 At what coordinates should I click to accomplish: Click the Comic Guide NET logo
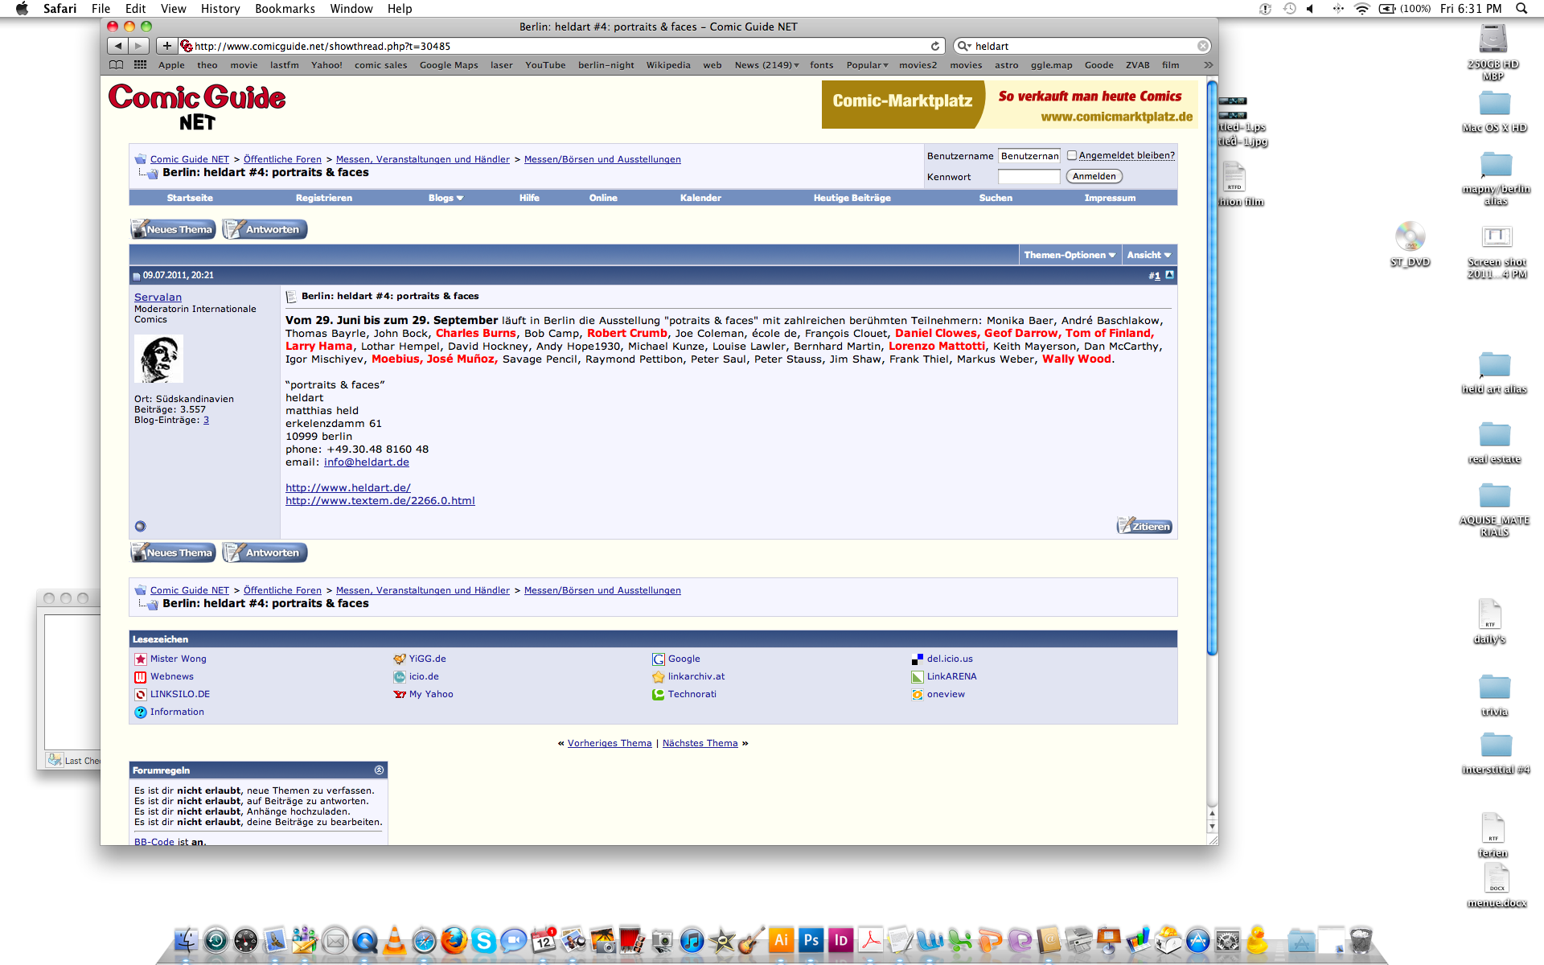tap(197, 107)
